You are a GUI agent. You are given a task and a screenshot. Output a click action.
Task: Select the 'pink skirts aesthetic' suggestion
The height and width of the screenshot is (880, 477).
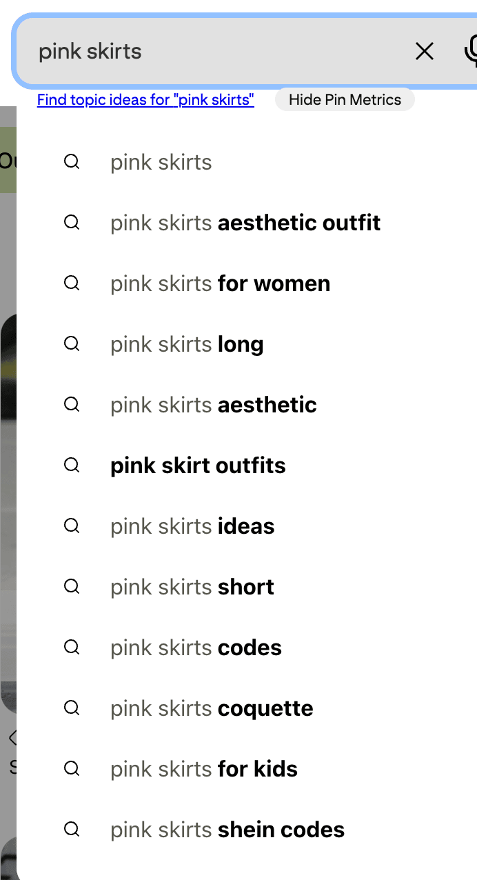point(247,405)
